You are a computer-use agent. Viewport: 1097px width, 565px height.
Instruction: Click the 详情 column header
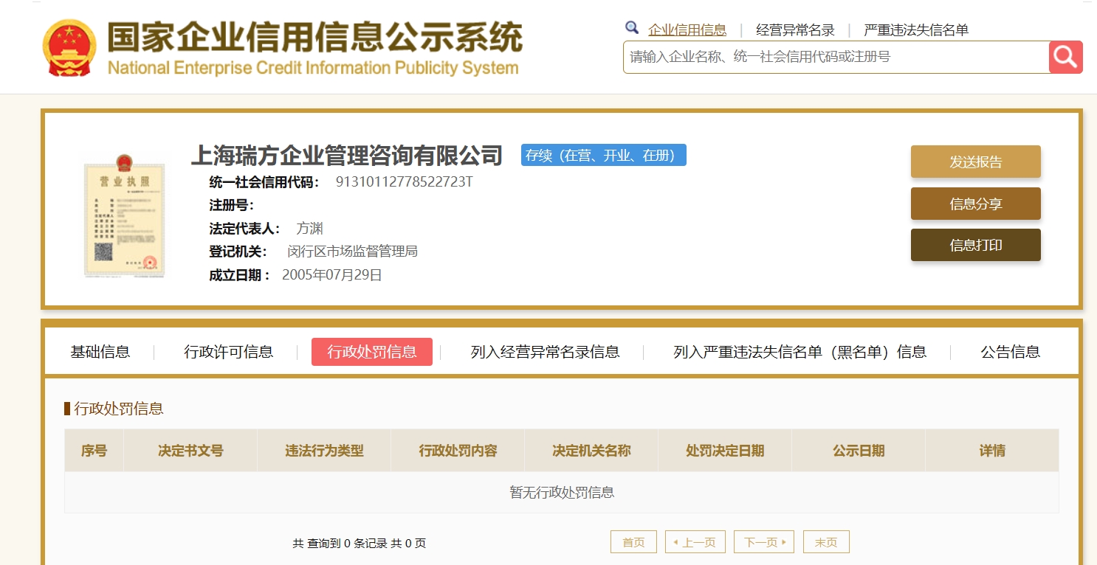point(992,451)
